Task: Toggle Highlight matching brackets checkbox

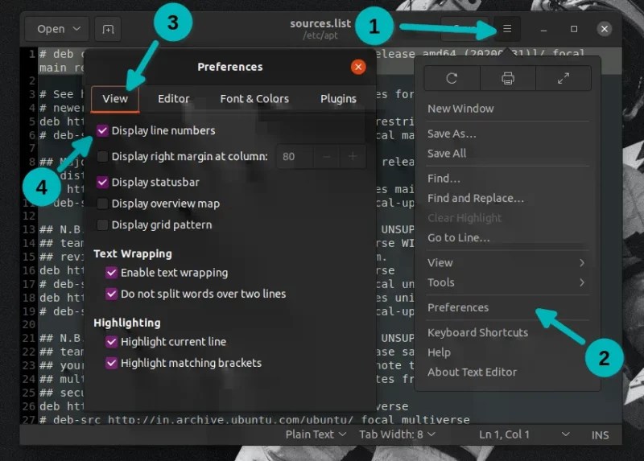Action: (111, 363)
